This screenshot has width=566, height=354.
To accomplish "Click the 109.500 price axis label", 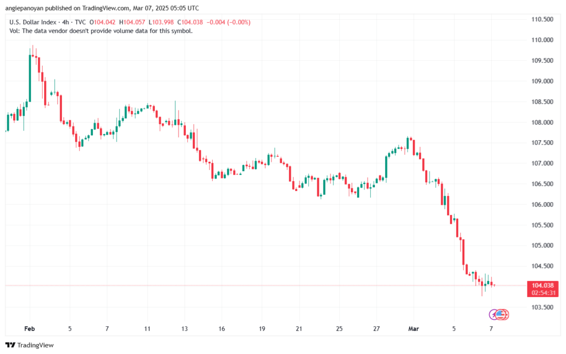I will pos(542,61).
